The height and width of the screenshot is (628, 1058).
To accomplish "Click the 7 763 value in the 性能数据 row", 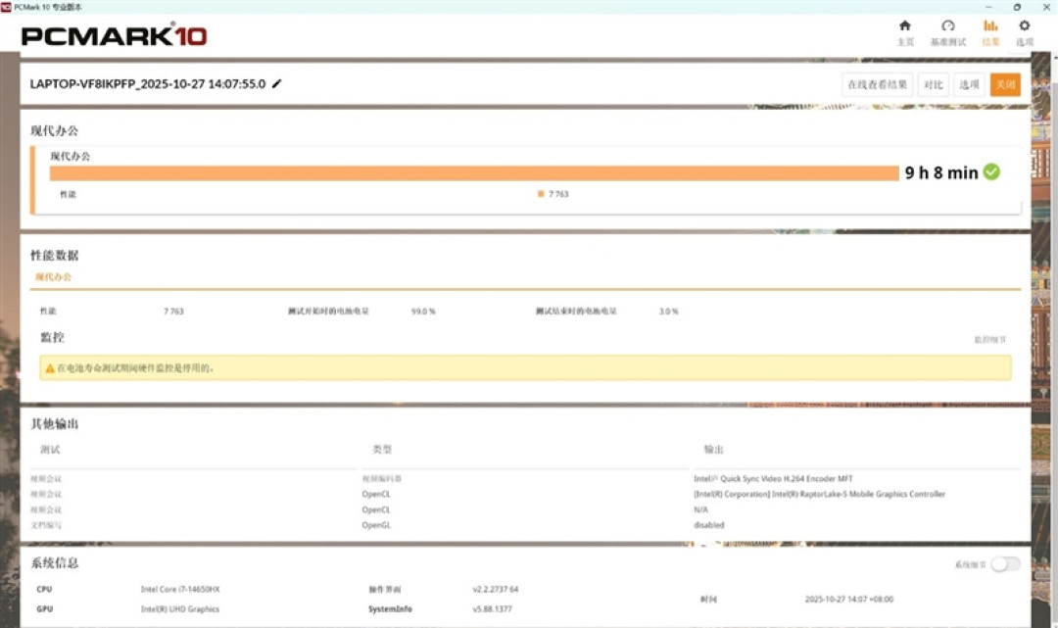I will [x=173, y=312].
